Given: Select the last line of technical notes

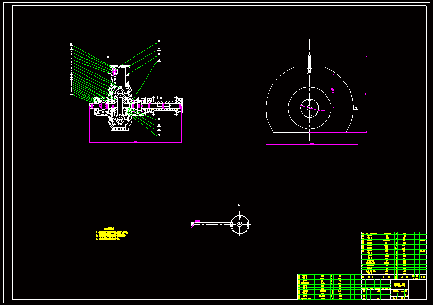Looking at the screenshot, I should pos(108,239).
